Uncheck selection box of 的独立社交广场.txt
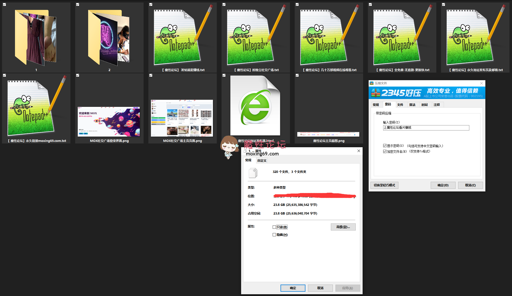This screenshot has width=512, height=296. (x=224, y=4)
